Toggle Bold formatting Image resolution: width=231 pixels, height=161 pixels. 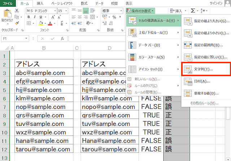pyautogui.click(x=29, y=17)
